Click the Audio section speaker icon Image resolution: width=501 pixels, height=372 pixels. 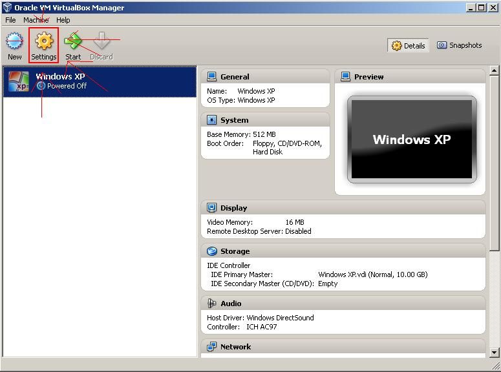[x=211, y=304]
